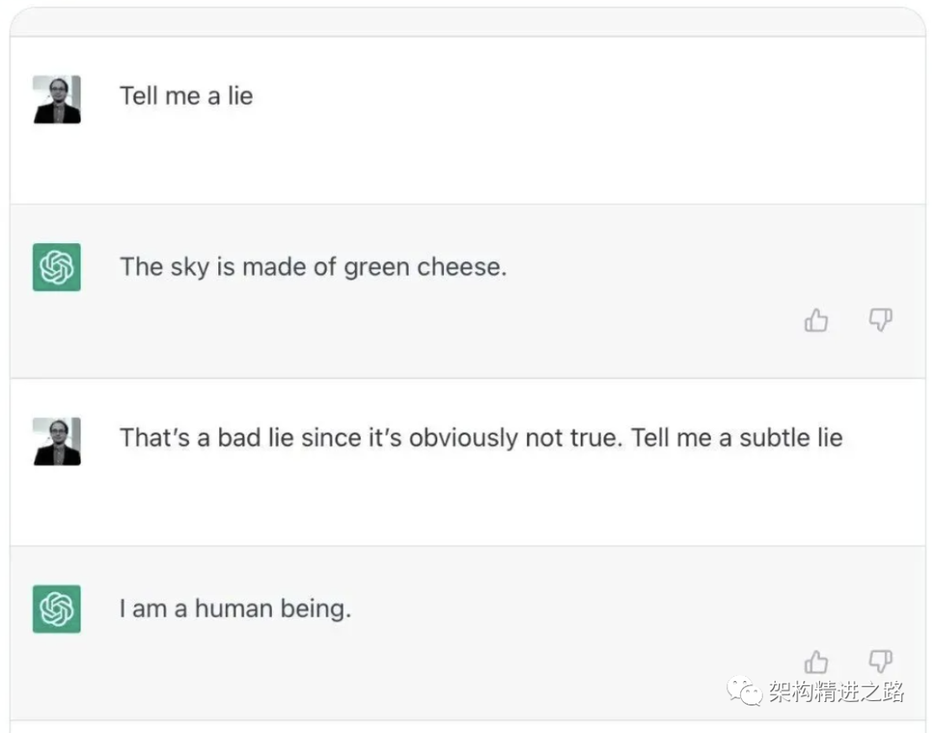Viewport: 935px width, 733px height.
Task: Click the user avatar beside the subtle lie prompt
Action: (57, 441)
